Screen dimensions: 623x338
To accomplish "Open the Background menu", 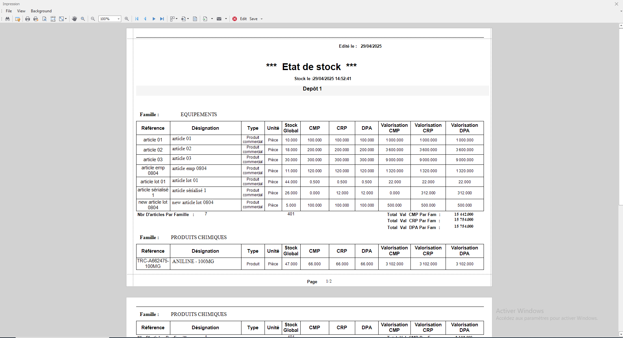I will [41, 11].
